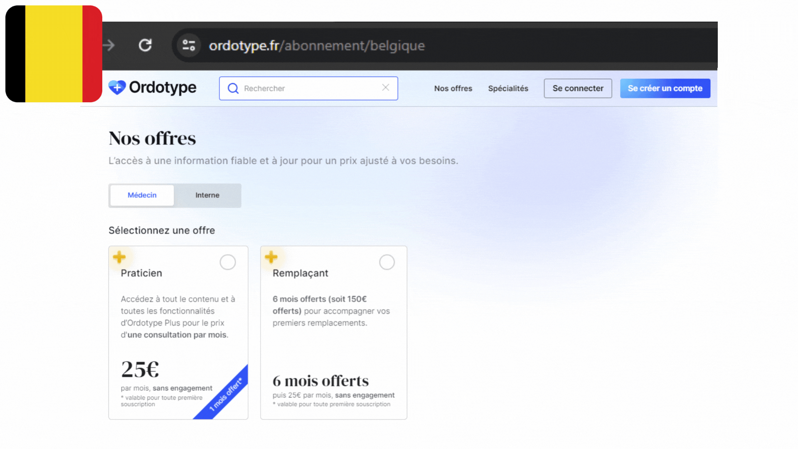Select the Remplaçant offer radio button
798x449 pixels.
(387, 262)
